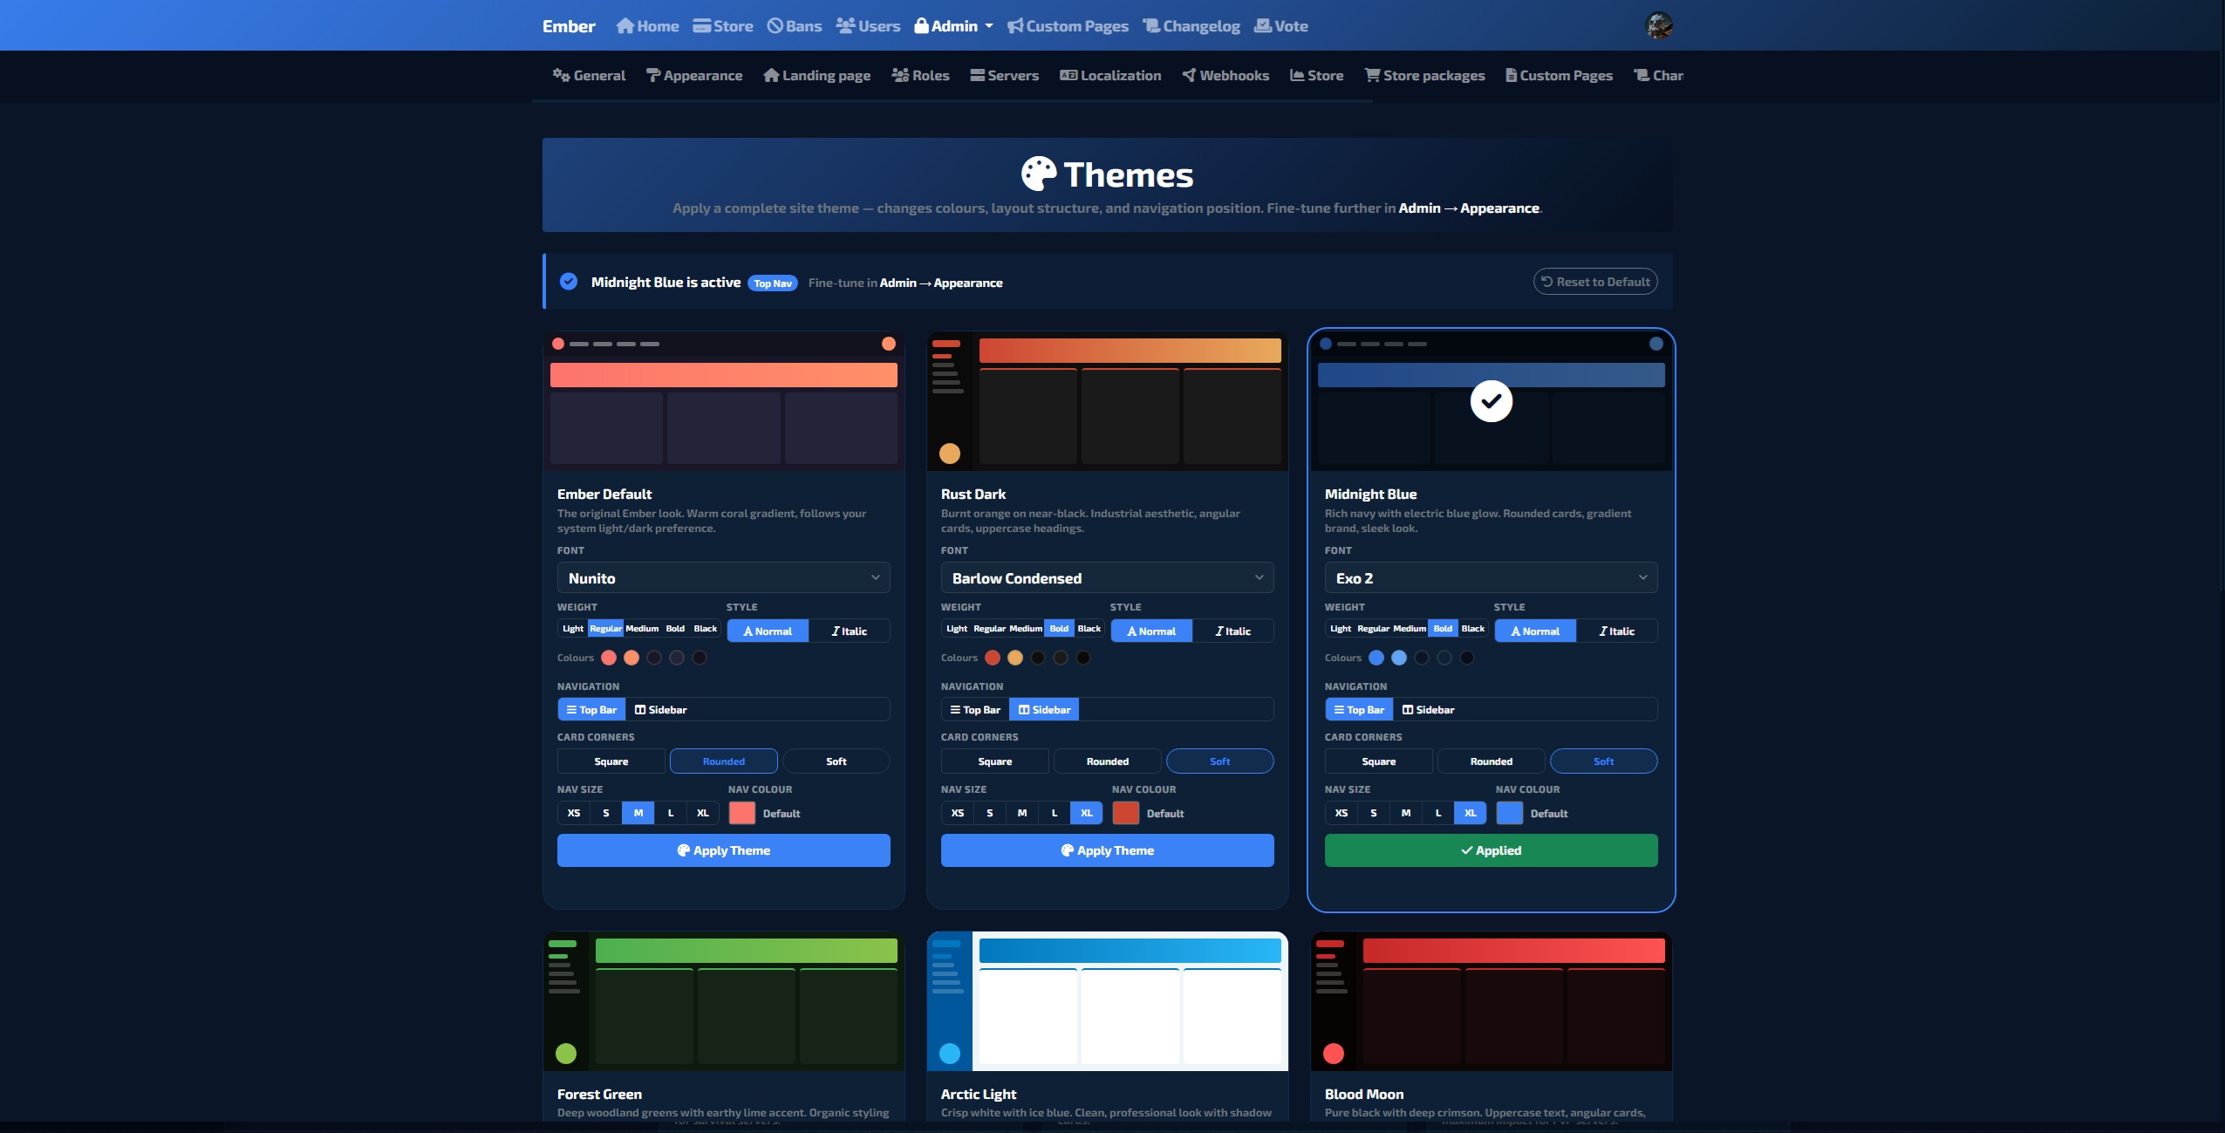Expand the Barlow Condensed font dropdown
Viewport: 2225px width, 1133px height.
(x=1107, y=578)
